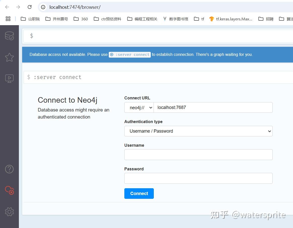Click the site info icon in address bar
The width and height of the screenshot is (293, 228).
click(43, 7)
